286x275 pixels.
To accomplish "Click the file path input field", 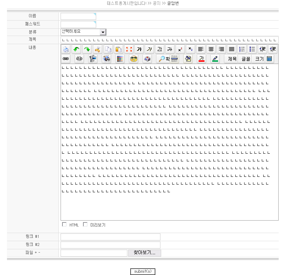I will coord(94,253).
